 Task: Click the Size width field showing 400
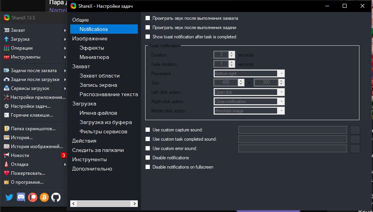226,83
